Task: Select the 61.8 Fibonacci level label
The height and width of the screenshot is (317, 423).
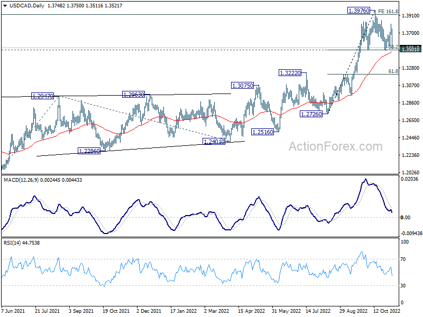Action: click(x=393, y=71)
